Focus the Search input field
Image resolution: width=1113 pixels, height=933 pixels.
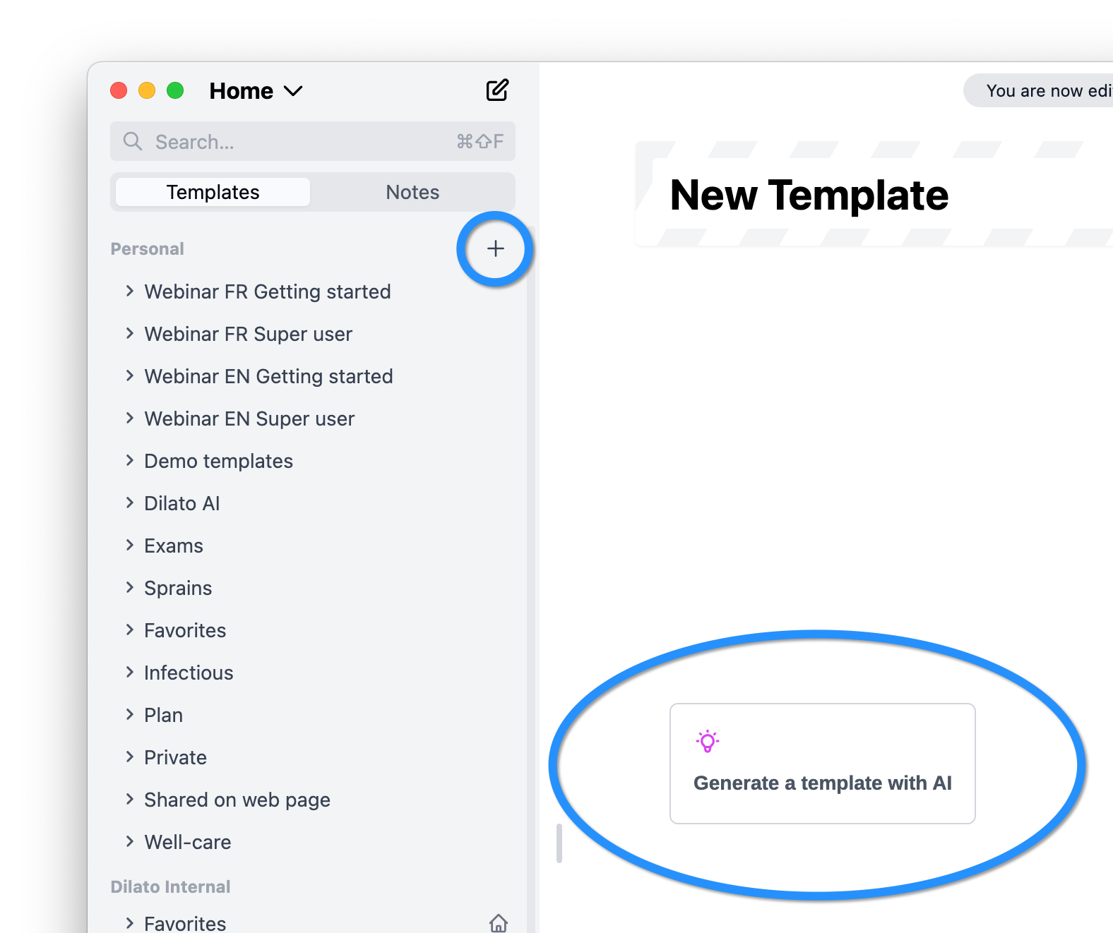click(x=313, y=141)
